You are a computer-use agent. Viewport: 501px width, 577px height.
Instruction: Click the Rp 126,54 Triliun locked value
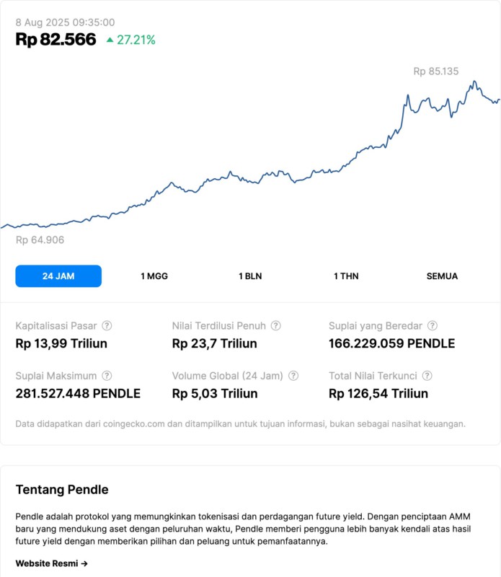point(378,393)
